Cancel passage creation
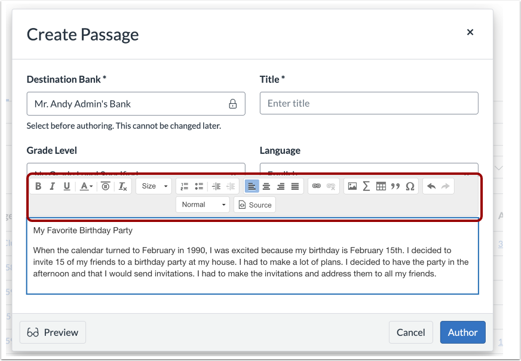The width and height of the screenshot is (521, 361). click(x=410, y=332)
